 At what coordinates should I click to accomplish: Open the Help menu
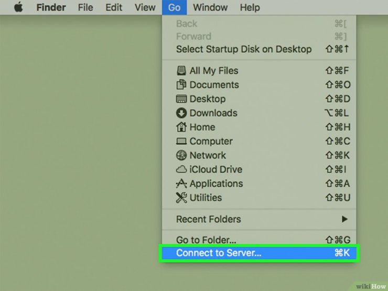click(x=250, y=7)
